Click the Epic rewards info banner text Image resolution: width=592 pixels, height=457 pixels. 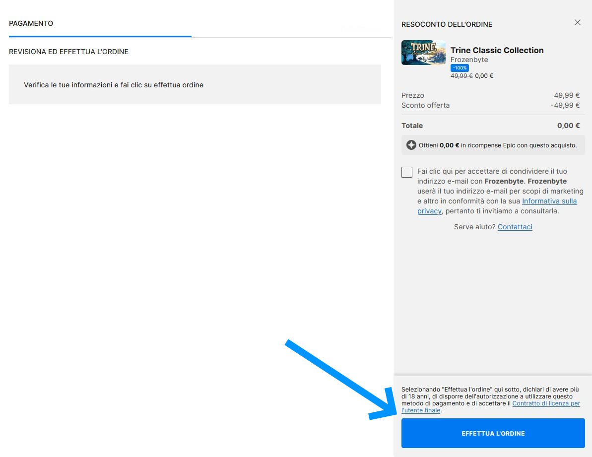tap(498, 145)
